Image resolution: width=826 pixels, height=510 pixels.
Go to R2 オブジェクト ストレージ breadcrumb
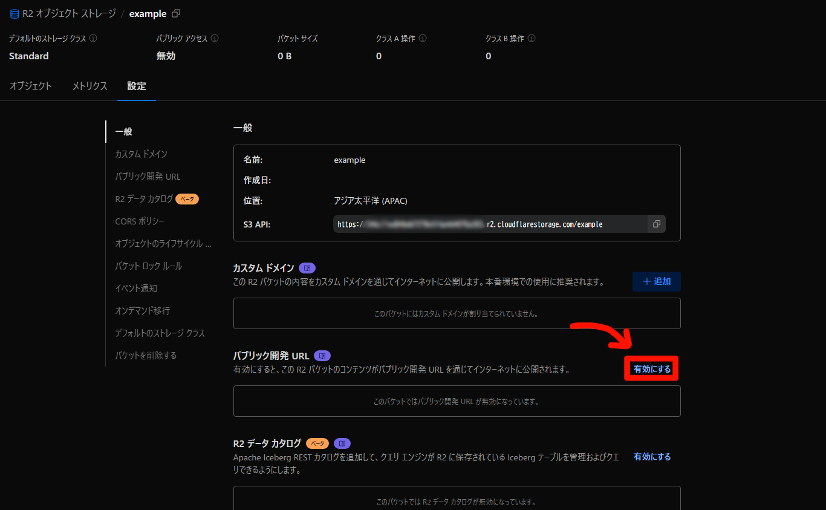click(69, 14)
